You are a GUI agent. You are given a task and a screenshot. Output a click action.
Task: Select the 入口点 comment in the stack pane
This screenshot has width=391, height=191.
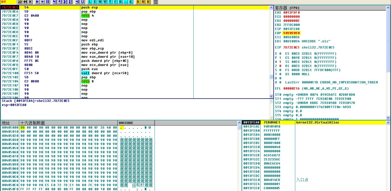click(302, 180)
